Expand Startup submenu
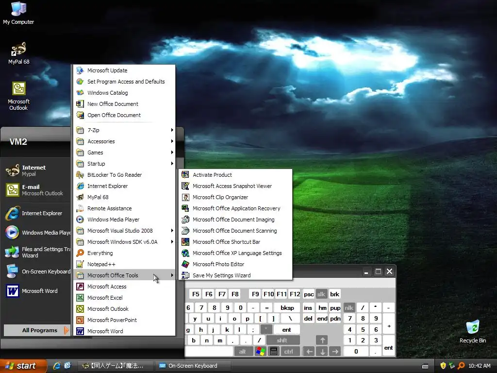 coord(124,164)
